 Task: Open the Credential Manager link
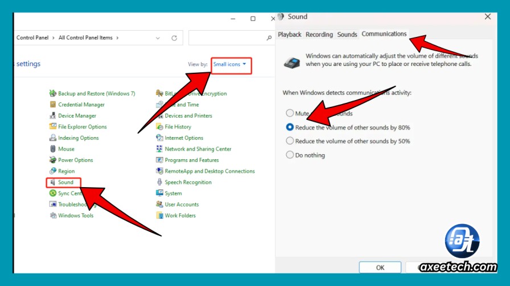click(81, 105)
